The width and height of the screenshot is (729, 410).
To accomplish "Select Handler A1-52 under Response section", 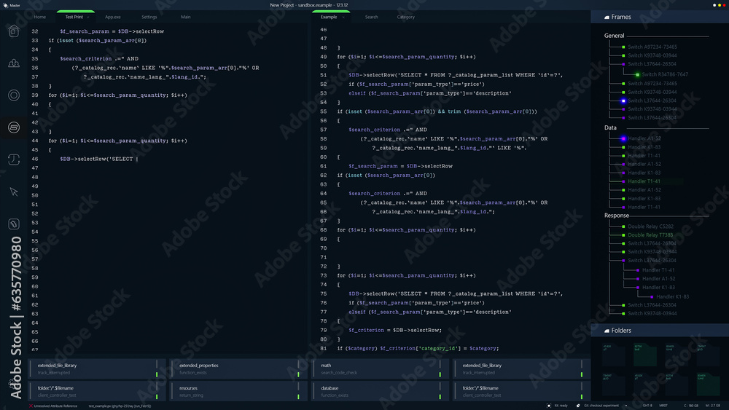I will click(658, 279).
